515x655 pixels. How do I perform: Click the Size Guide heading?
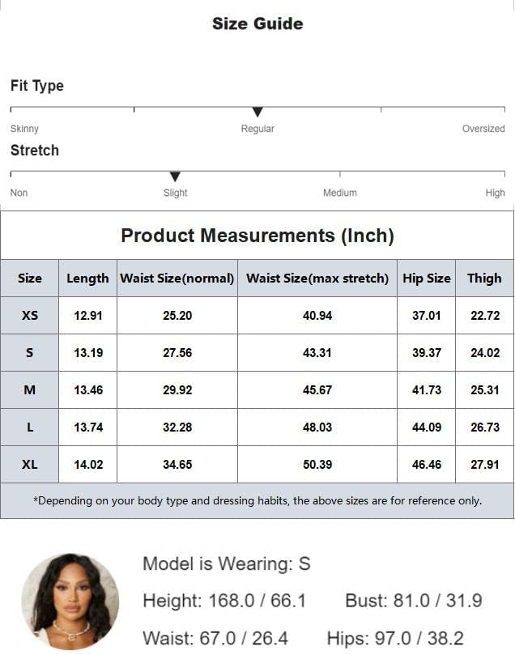click(257, 23)
